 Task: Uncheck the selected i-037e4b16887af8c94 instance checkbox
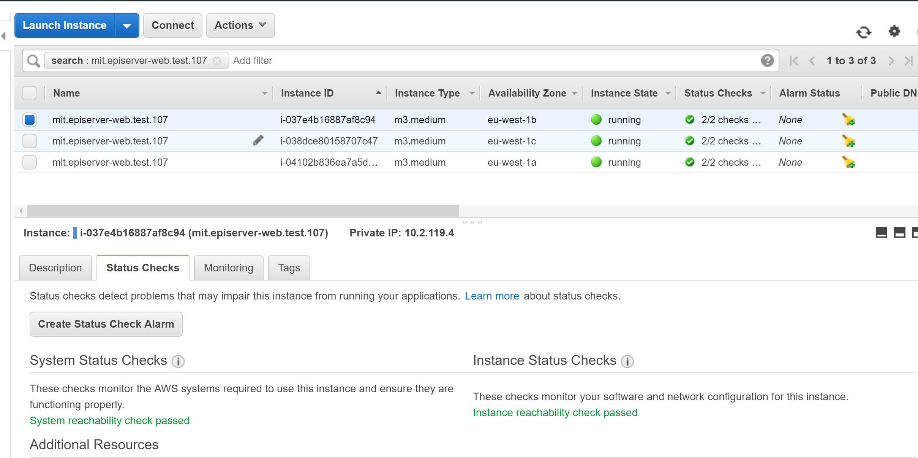click(x=30, y=120)
